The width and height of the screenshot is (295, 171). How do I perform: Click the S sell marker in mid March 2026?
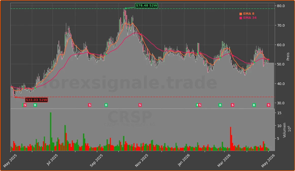click(233, 105)
